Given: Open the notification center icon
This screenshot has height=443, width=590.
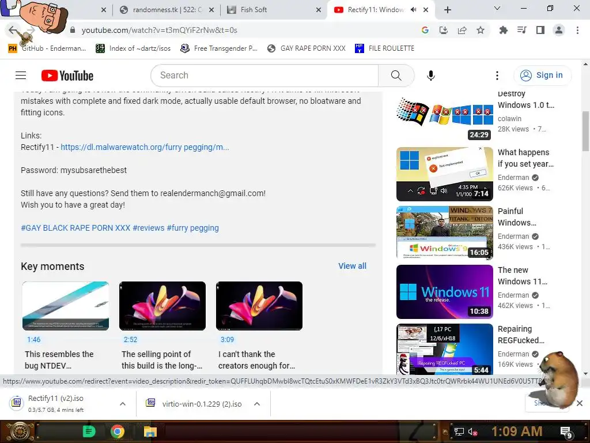Looking at the screenshot, I should tap(566, 433).
